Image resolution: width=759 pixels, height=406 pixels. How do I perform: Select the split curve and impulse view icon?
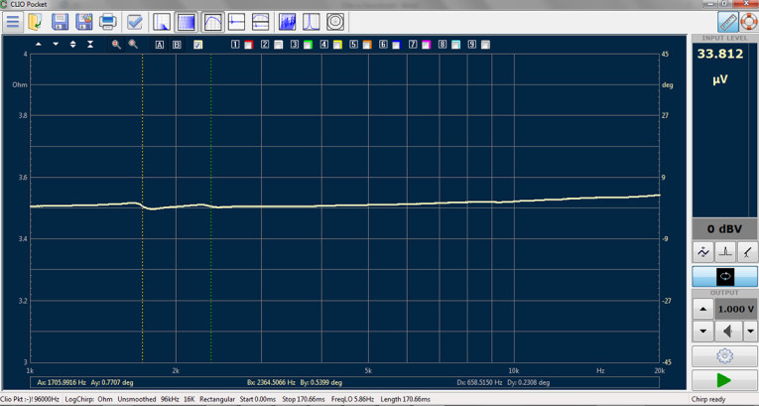coord(260,22)
